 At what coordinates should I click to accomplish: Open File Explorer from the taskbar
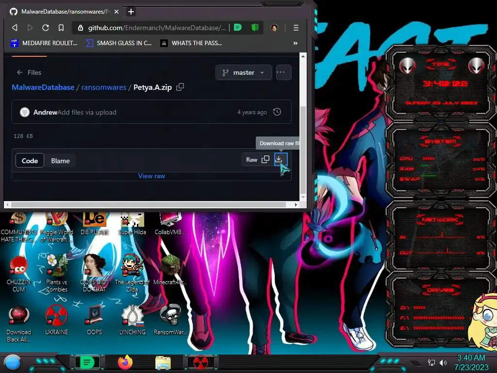point(163,363)
